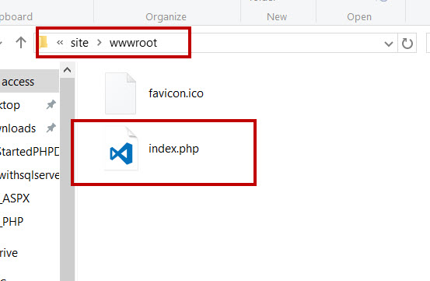The width and height of the screenshot is (430, 281).
Task: Expand hidden path via double chevron
Action: click(60, 43)
